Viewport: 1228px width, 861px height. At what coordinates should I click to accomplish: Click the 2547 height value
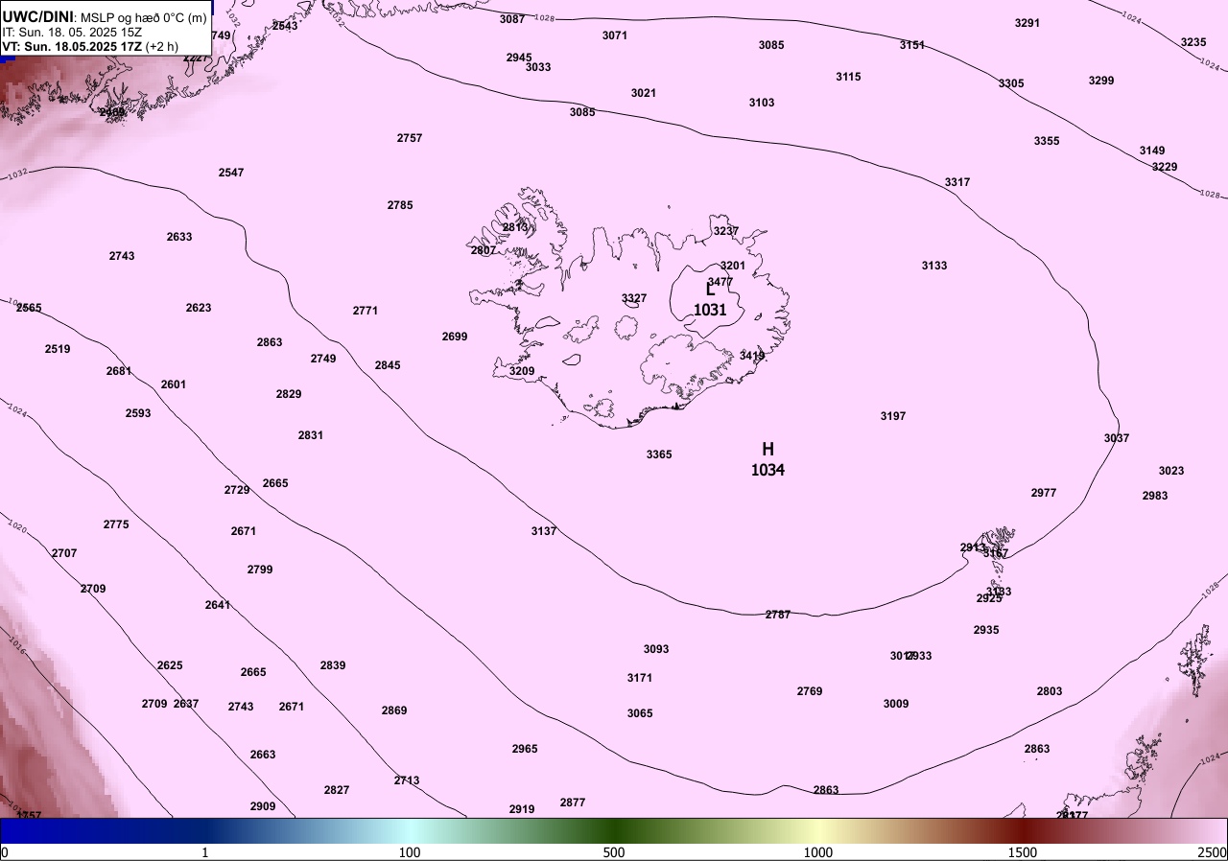[231, 173]
